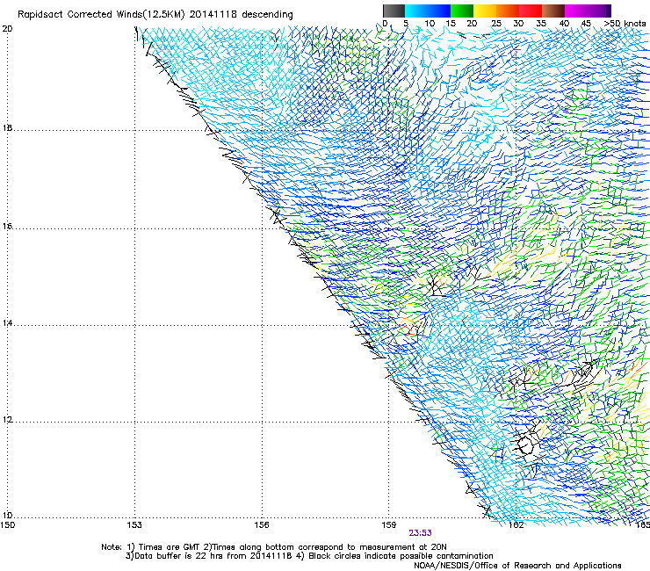Select the yellow 20–25 knots legend segment
The image size is (650, 571).
[485, 11]
